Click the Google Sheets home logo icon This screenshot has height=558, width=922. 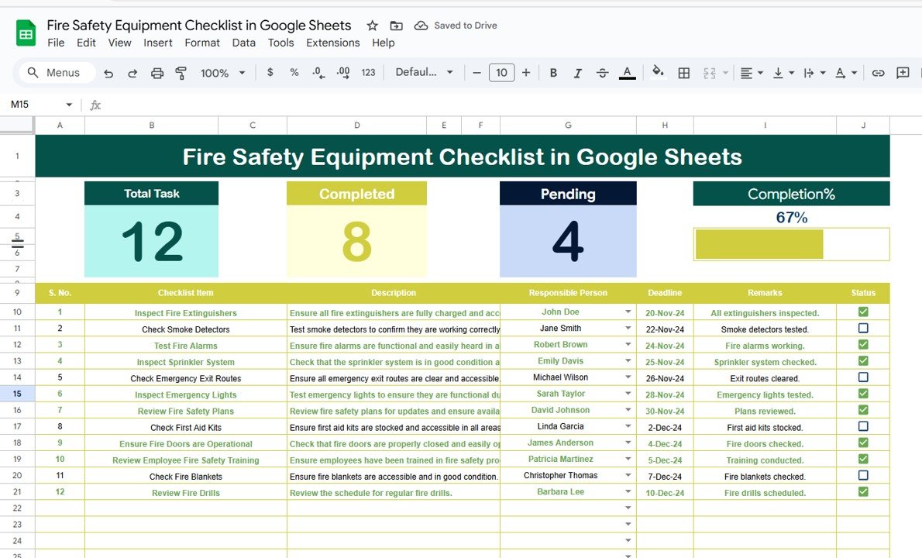point(26,33)
